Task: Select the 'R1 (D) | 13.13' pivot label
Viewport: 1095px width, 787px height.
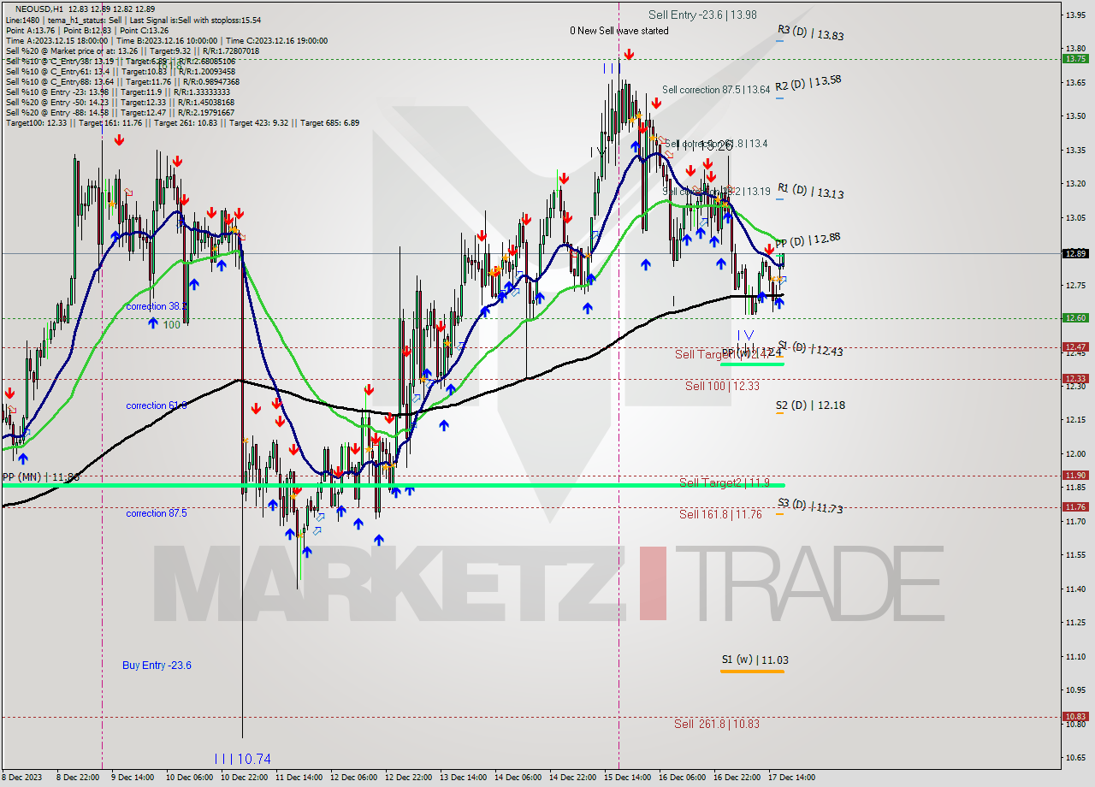Action: pos(810,191)
